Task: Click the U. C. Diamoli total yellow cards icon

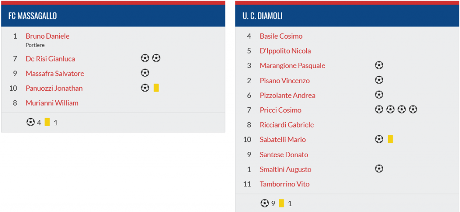Action: [281, 203]
